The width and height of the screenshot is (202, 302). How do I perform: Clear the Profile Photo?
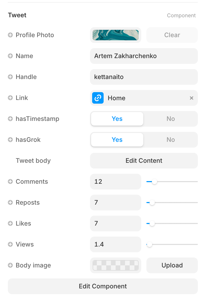coord(172,35)
